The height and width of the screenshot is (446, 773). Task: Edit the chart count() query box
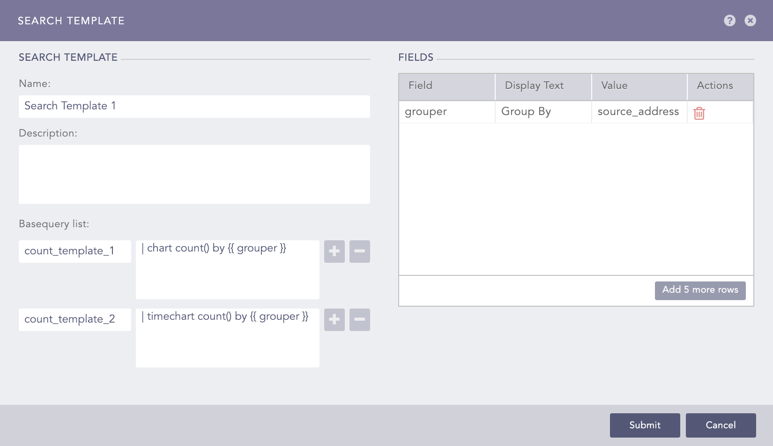(227, 269)
